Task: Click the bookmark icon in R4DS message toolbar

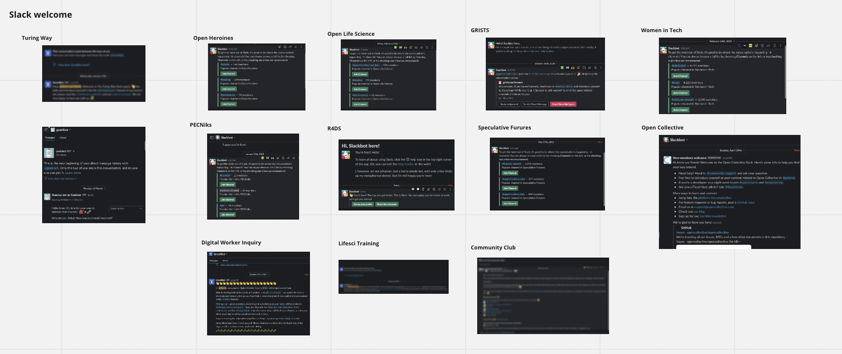Action: pyautogui.click(x=445, y=189)
